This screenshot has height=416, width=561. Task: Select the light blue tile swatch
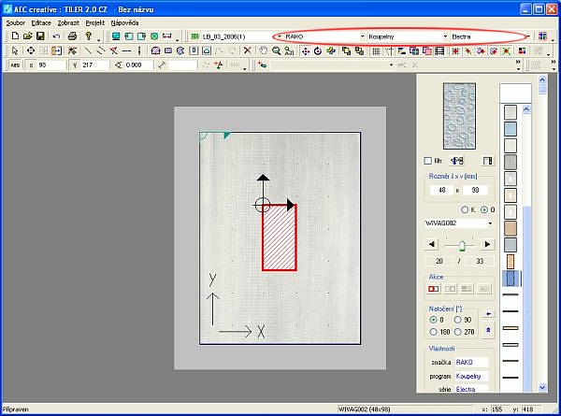click(511, 129)
